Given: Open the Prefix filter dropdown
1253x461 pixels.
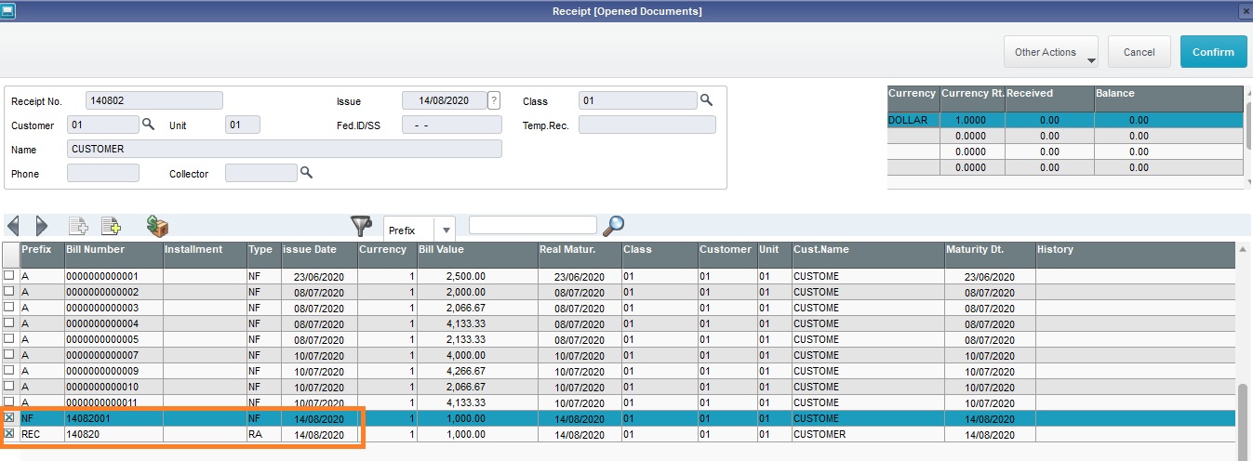Looking at the screenshot, I should click(447, 230).
